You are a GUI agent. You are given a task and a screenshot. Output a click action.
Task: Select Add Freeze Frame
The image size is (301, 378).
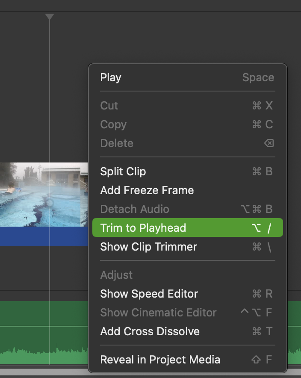click(188, 190)
